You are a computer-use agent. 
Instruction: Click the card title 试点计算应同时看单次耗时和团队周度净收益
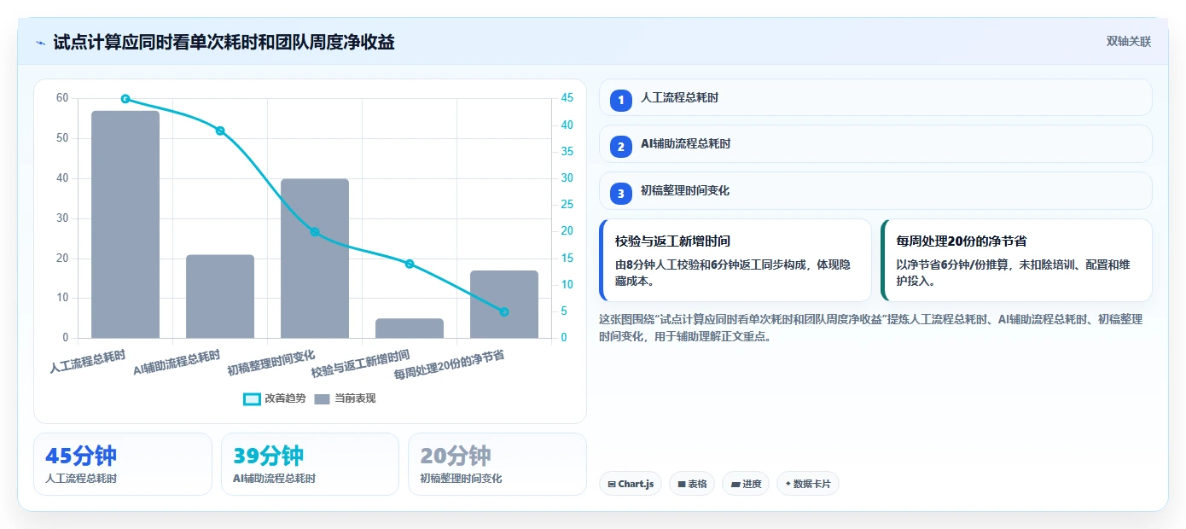pyautogui.click(x=224, y=43)
